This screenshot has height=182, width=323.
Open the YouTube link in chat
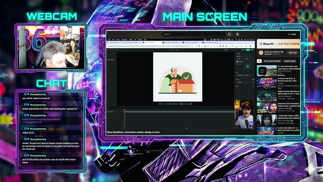click(41, 121)
